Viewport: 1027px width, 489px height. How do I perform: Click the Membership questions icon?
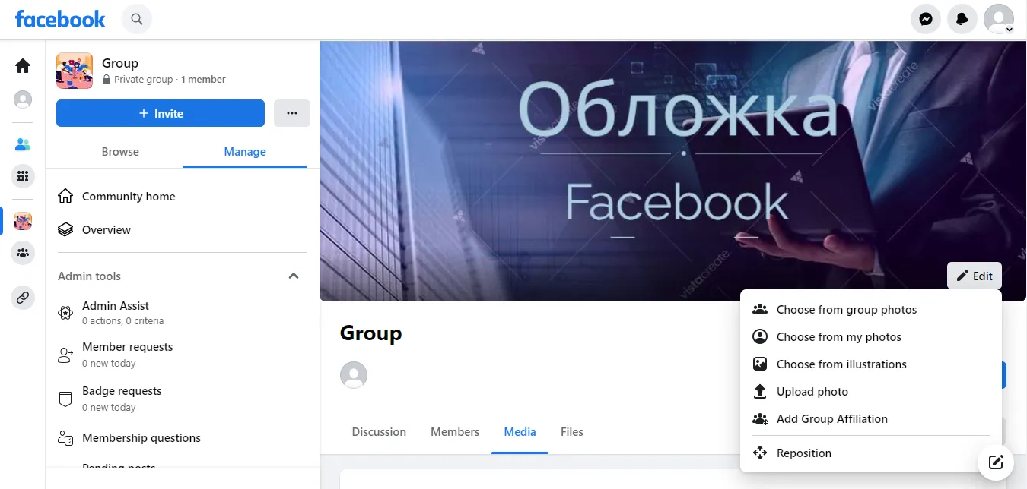65,438
